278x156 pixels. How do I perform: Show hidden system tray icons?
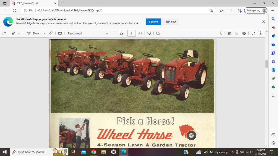232,152
